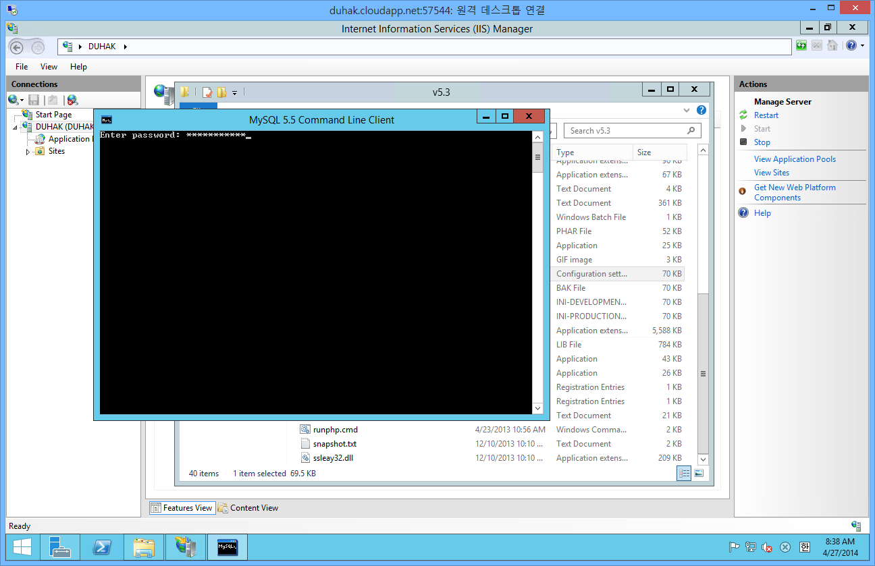Click View Application Pools link
The height and width of the screenshot is (566, 875).
(795, 159)
